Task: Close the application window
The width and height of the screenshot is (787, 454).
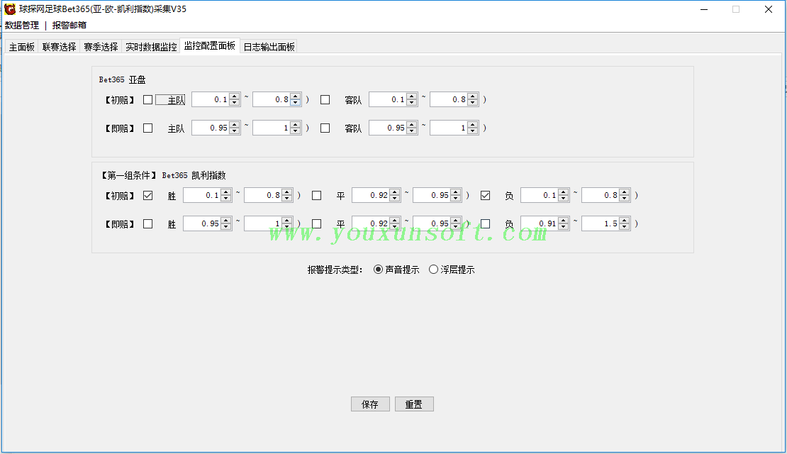Action: tap(769, 9)
